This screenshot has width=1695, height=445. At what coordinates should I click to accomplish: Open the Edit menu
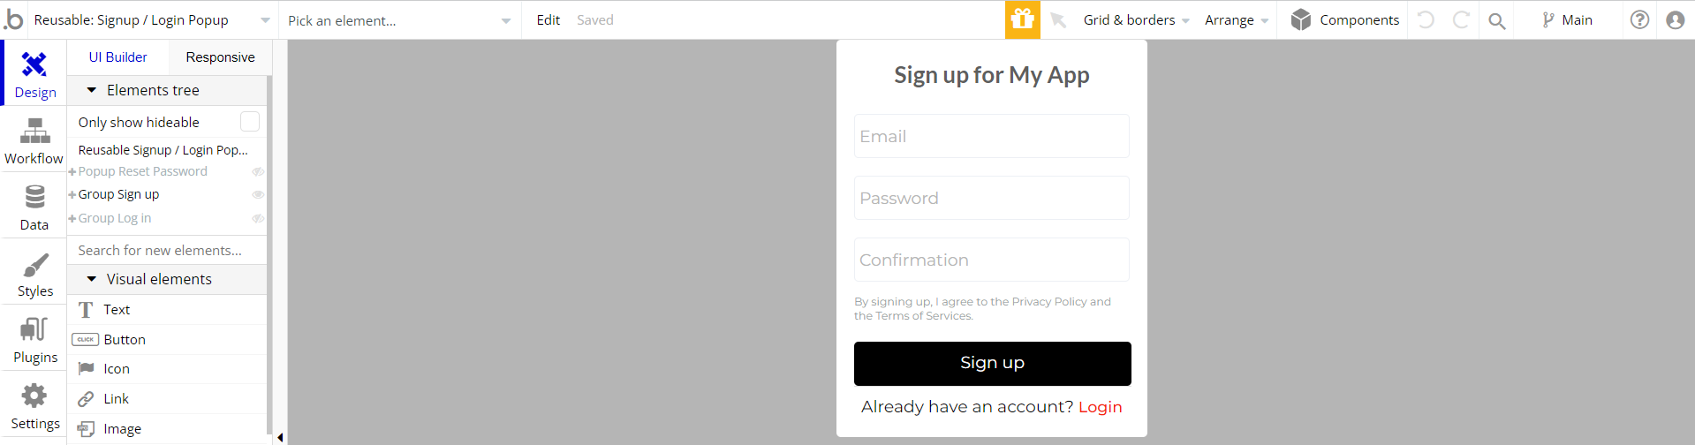pos(548,20)
